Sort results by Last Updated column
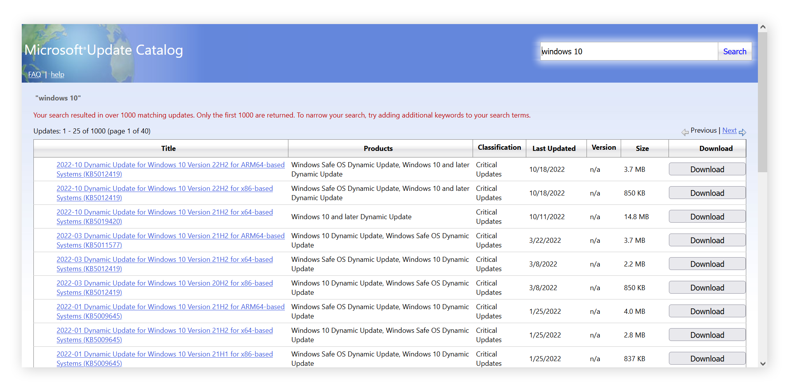Screen dimensions: 789x391 pos(553,149)
